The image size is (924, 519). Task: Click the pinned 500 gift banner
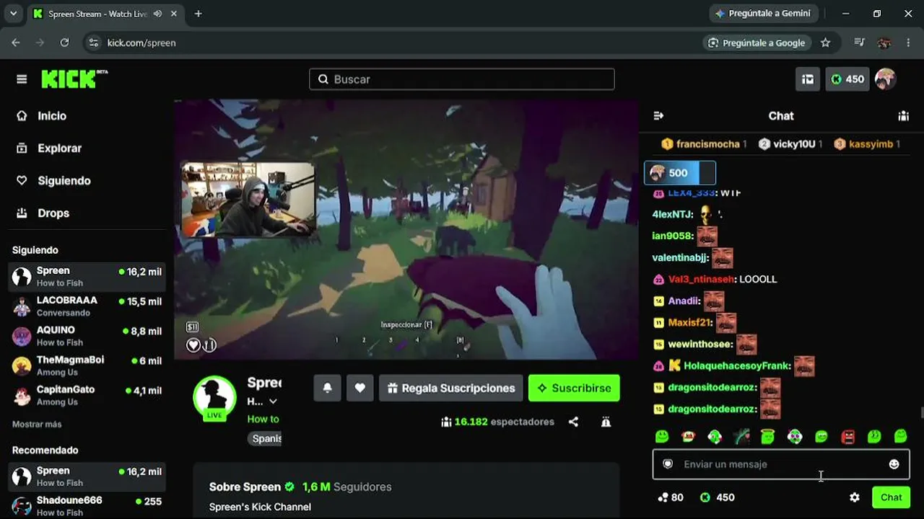[680, 173]
